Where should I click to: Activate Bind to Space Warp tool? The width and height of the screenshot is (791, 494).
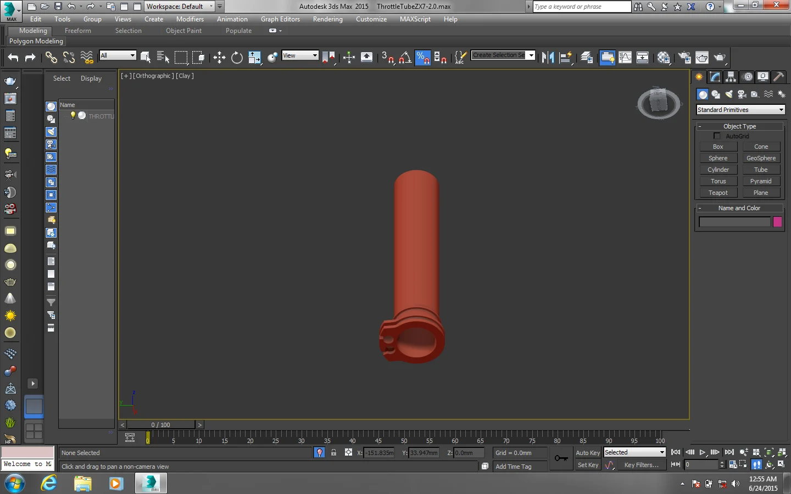click(87, 57)
